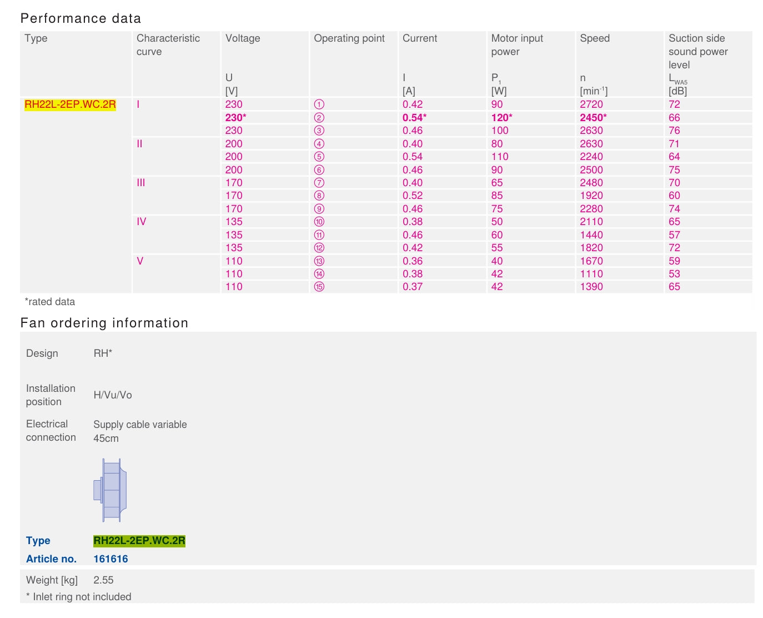
Task: Select the rated current value 0.54*
Action: (x=414, y=118)
